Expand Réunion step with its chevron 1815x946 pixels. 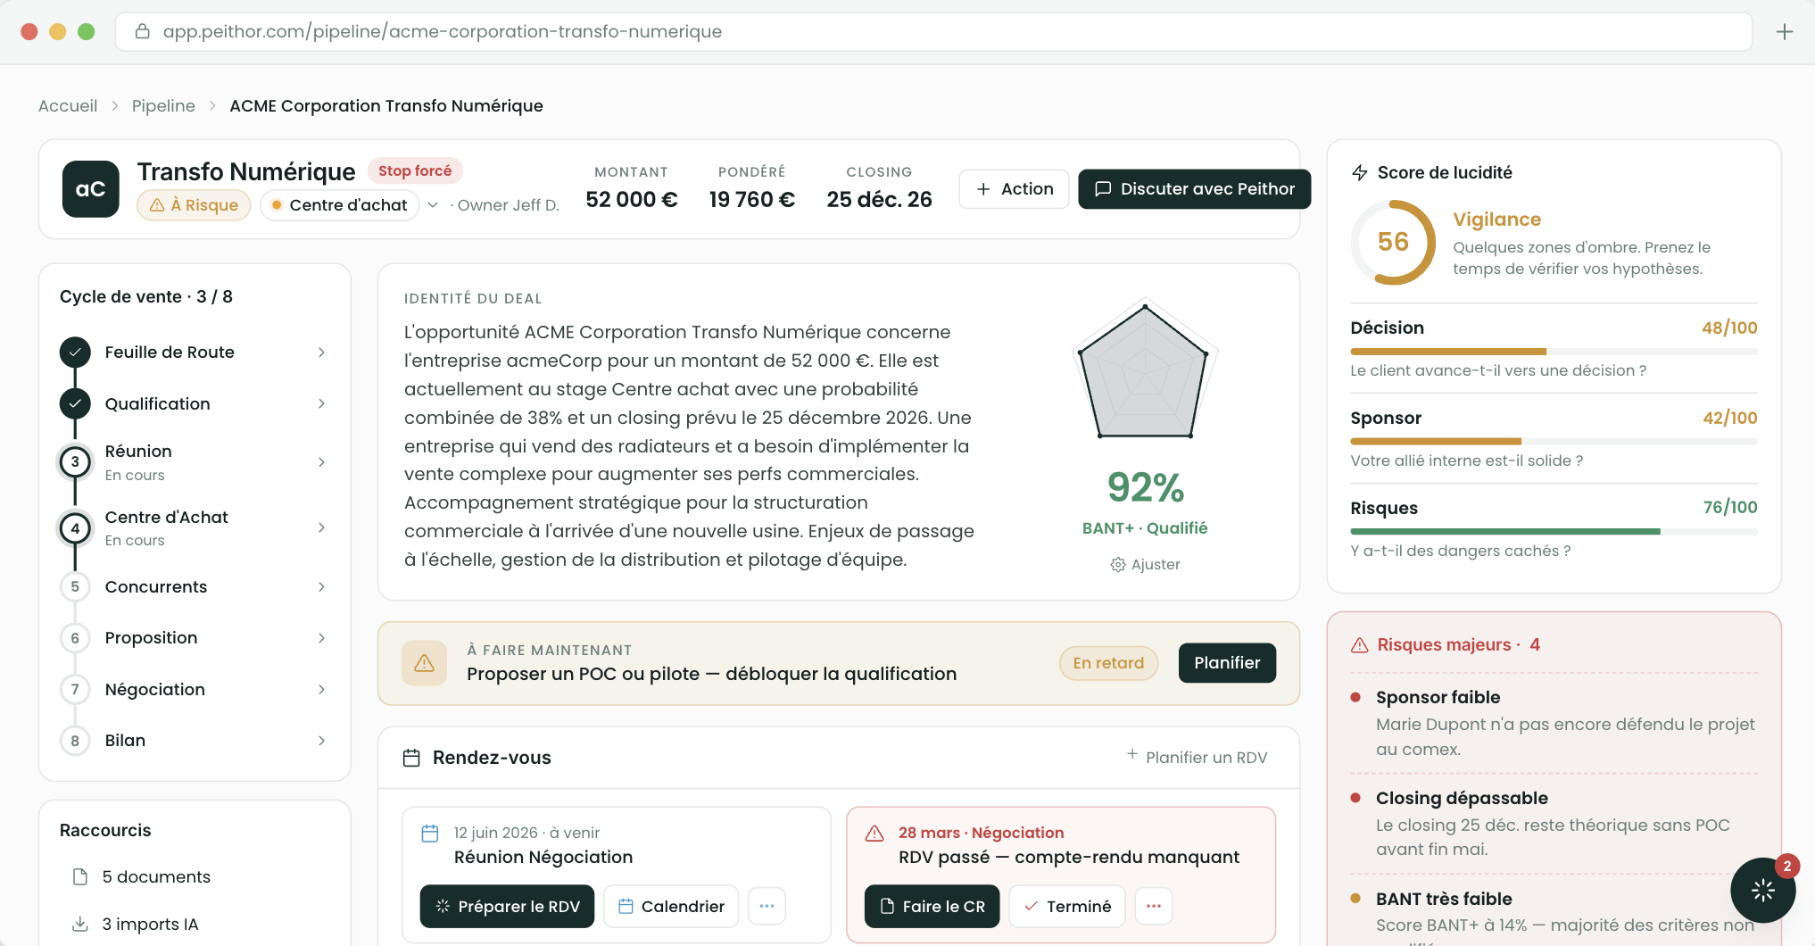[321, 462]
